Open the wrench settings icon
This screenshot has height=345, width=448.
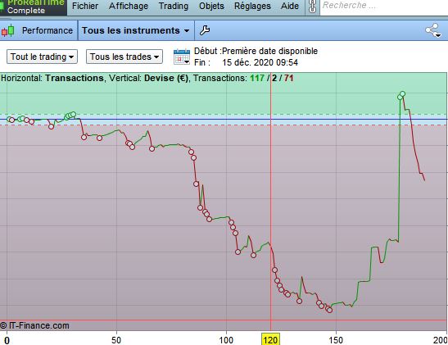(x=205, y=30)
